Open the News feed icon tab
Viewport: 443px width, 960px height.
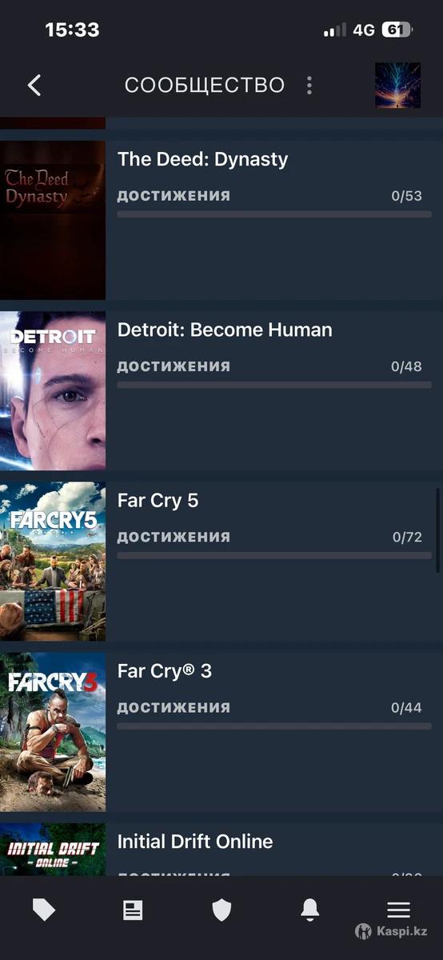133,910
